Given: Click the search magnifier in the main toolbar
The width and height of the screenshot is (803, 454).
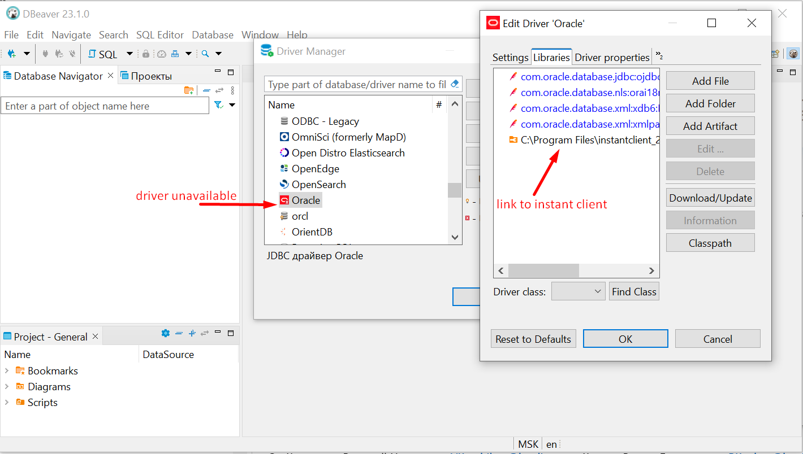Looking at the screenshot, I should click(x=205, y=54).
